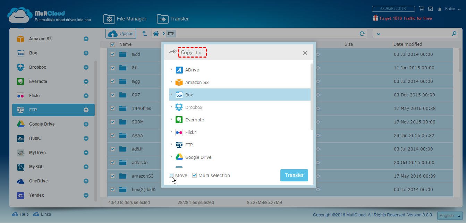The width and height of the screenshot is (466, 223).
Task: Click the Transfer button in dialog
Action: point(294,175)
